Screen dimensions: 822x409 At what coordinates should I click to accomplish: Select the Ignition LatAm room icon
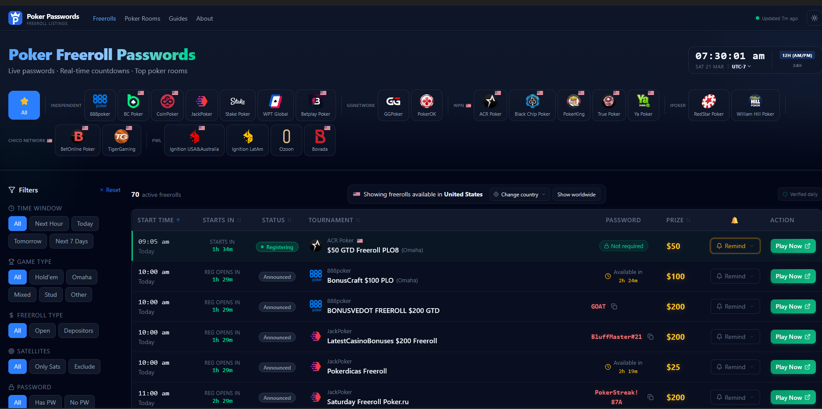(248, 140)
